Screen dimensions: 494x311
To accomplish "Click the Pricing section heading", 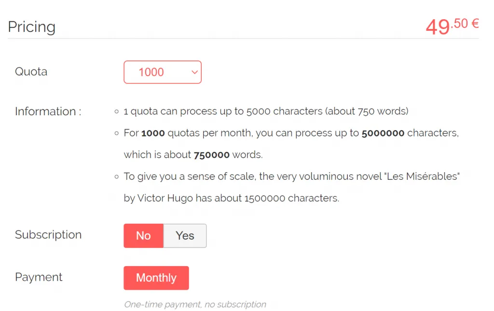I will pos(32,27).
